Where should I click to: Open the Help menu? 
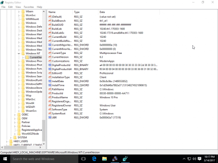coord(39,7)
